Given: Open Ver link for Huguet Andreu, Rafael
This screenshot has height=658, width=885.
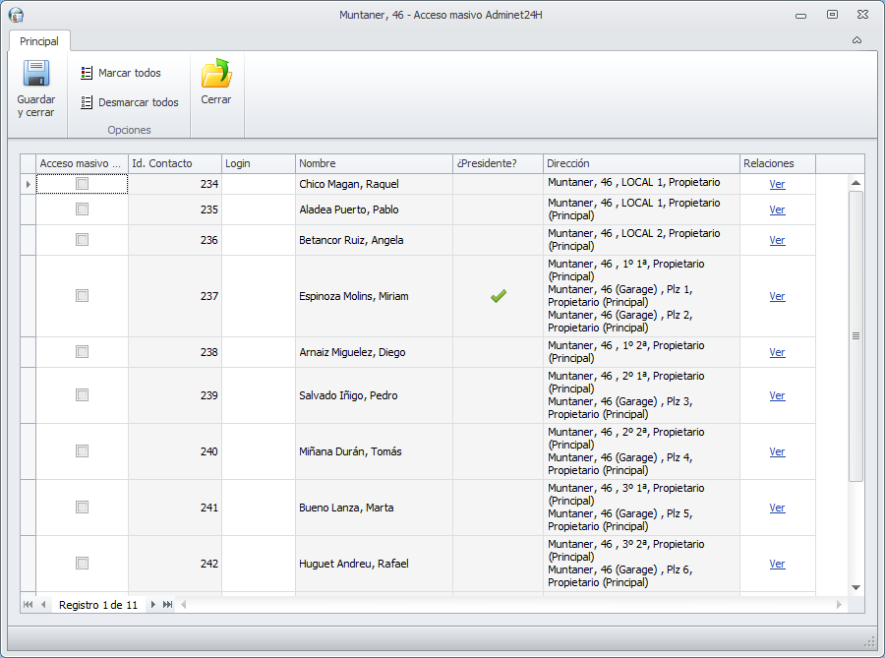Looking at the screenshot, I should 777,564.
